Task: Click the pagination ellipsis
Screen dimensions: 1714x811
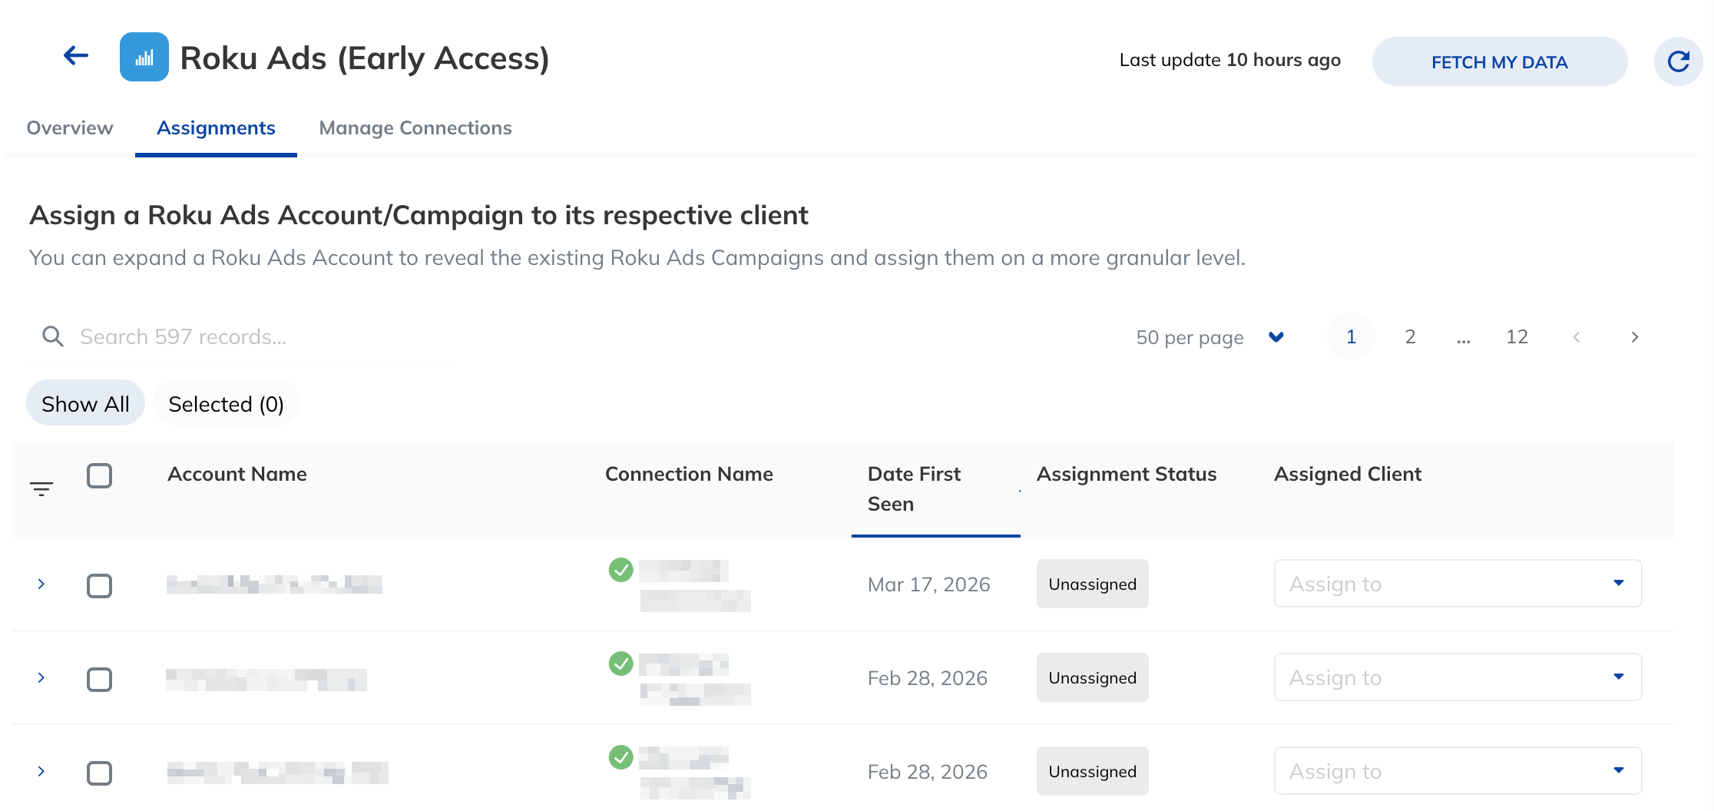Action: click(1464, 338)
